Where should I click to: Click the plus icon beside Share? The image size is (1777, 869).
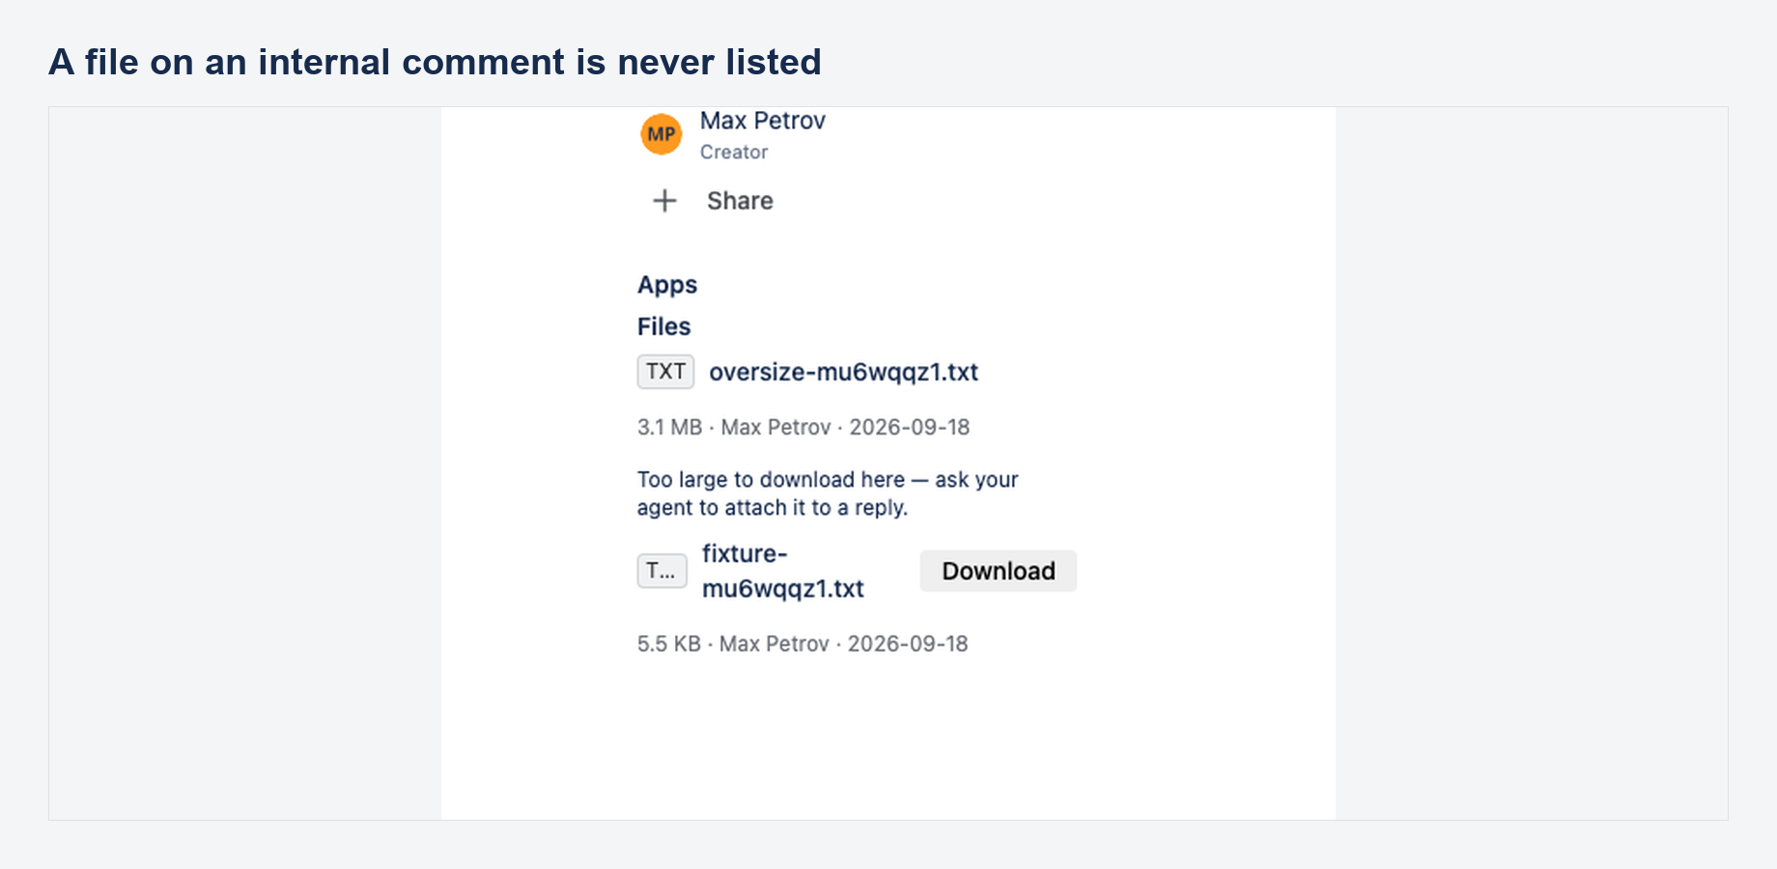click(664, 201)
